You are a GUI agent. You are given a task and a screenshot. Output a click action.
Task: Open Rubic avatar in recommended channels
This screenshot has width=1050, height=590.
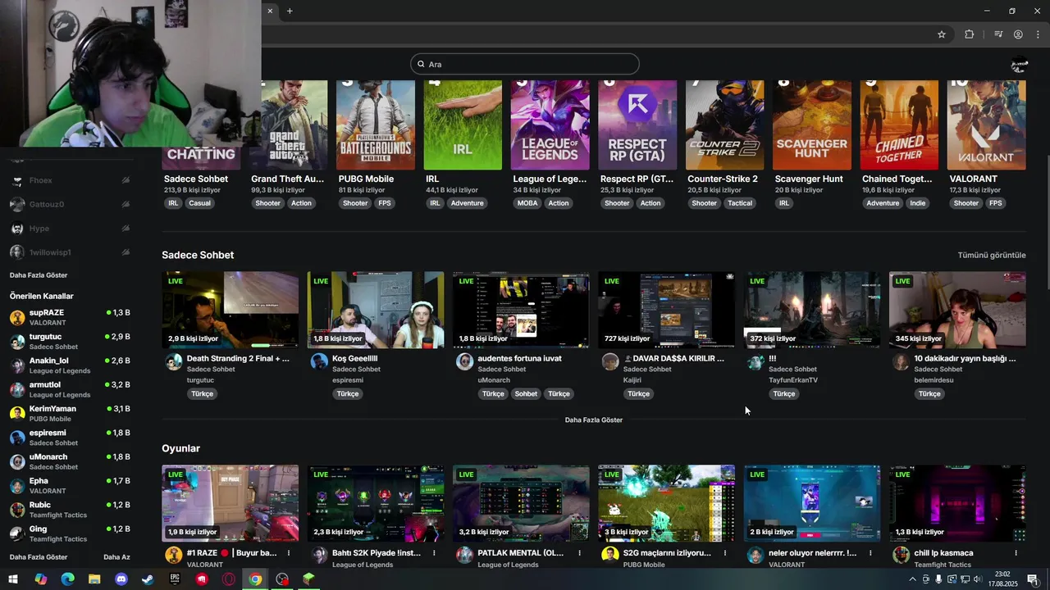[16, 510]
